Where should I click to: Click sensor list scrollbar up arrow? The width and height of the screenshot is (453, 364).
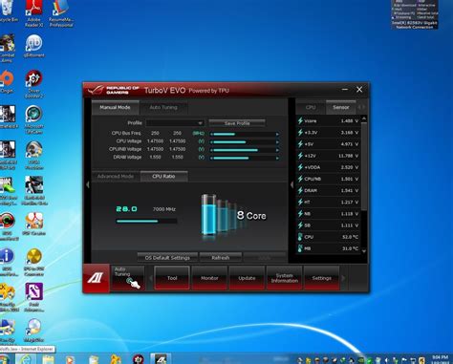click(364, 118)
